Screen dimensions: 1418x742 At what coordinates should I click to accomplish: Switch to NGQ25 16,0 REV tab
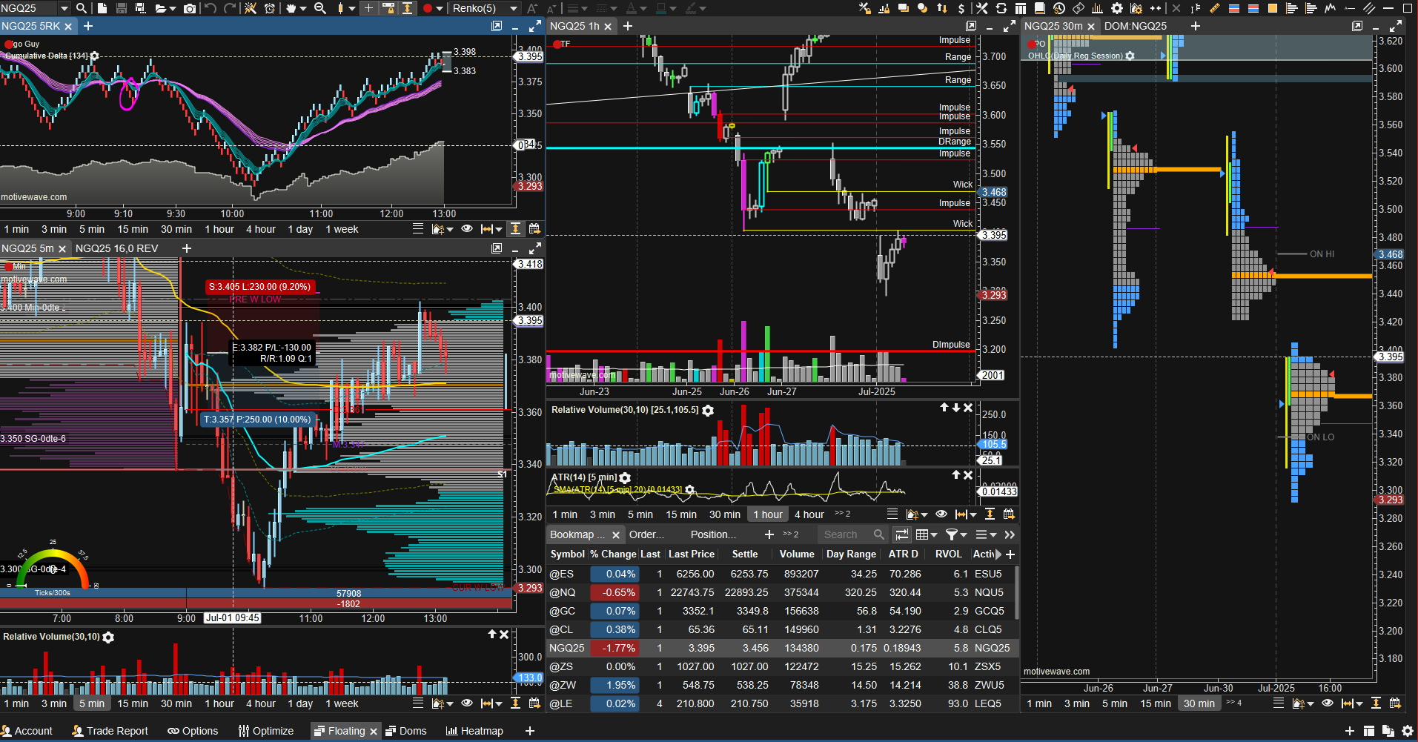[117, 248]
